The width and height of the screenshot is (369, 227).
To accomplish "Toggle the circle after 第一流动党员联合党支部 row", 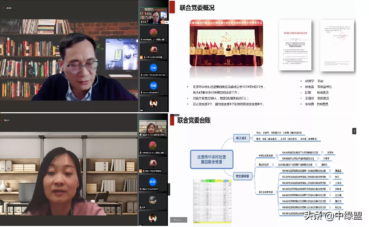I will pos(330,171).
